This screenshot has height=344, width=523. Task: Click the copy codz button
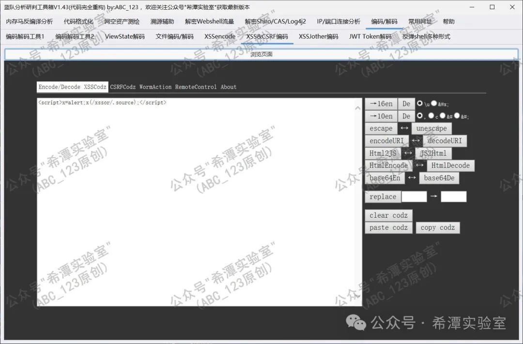click(438, 228)
